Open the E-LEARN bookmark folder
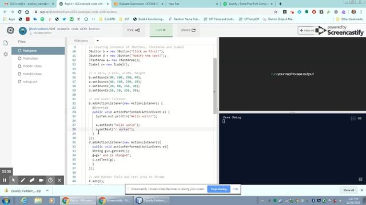366x205 pixels. (107, 19)
